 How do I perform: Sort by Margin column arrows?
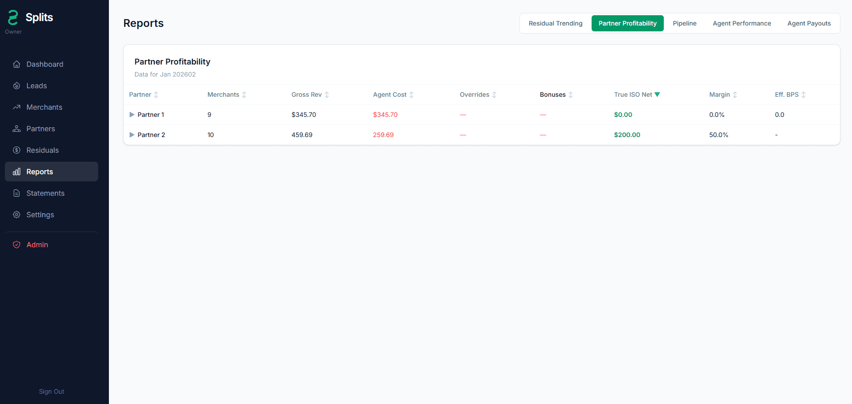point(735,95)
